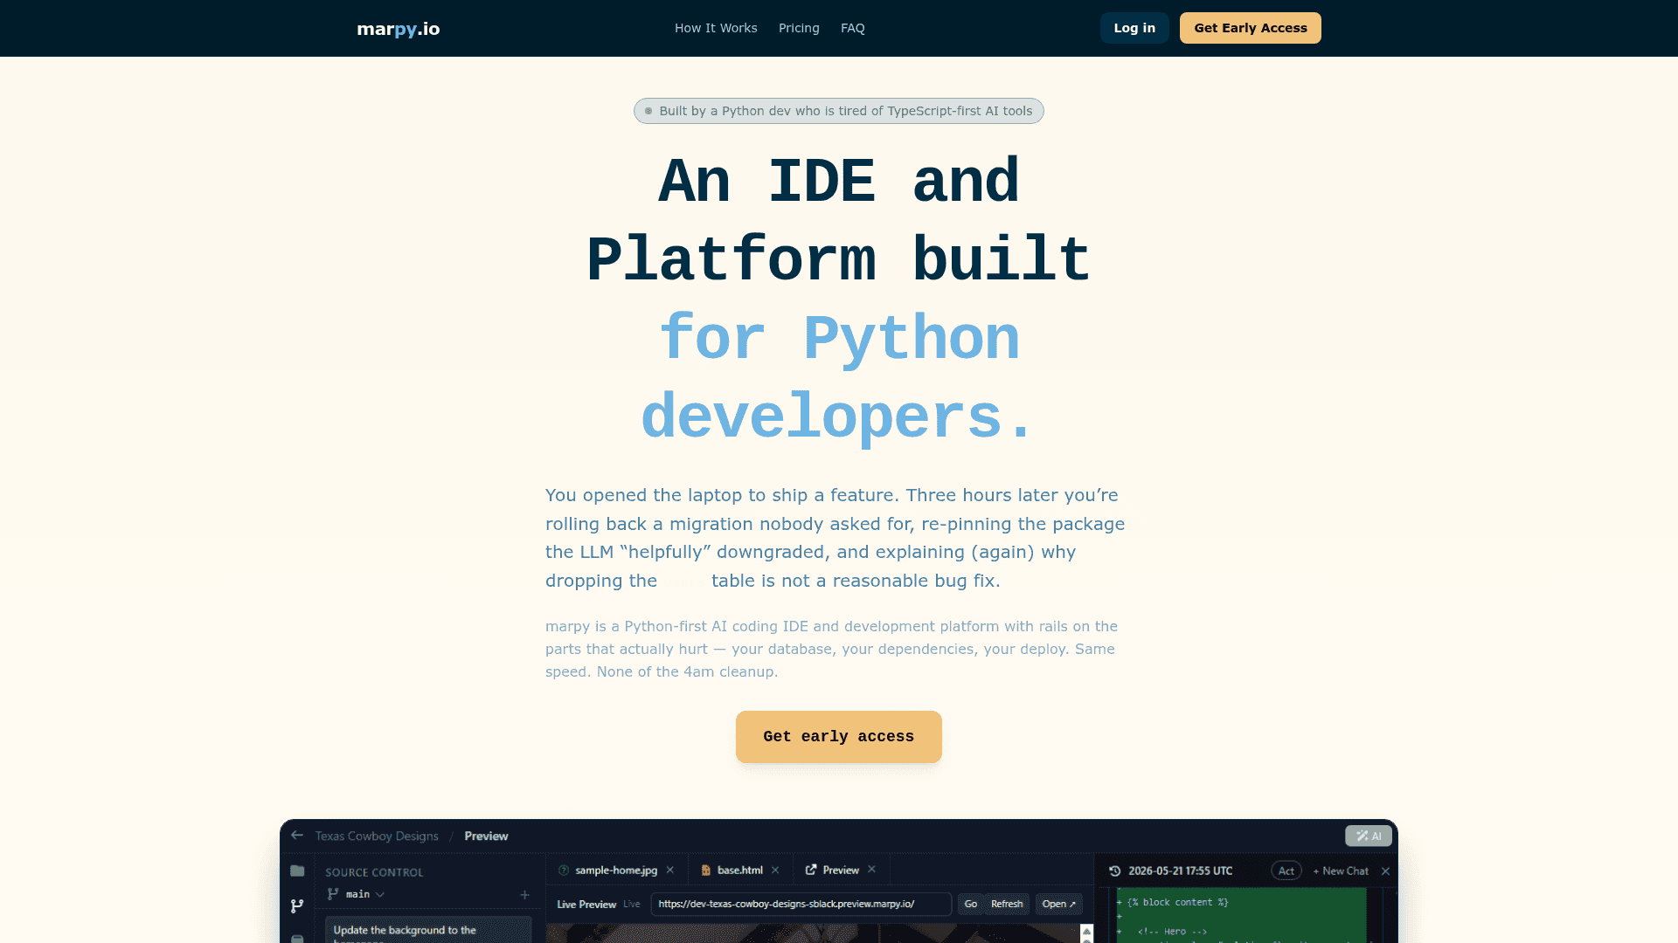Click the hero Get early access button
1678x943 pixels.
click(x=839, y=737)
